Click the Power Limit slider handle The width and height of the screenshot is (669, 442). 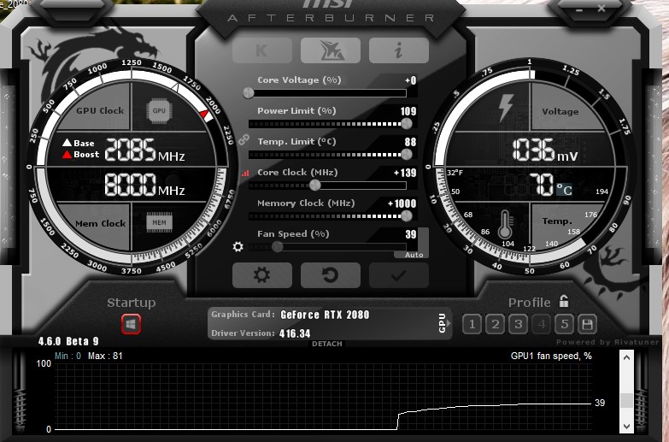407,123
